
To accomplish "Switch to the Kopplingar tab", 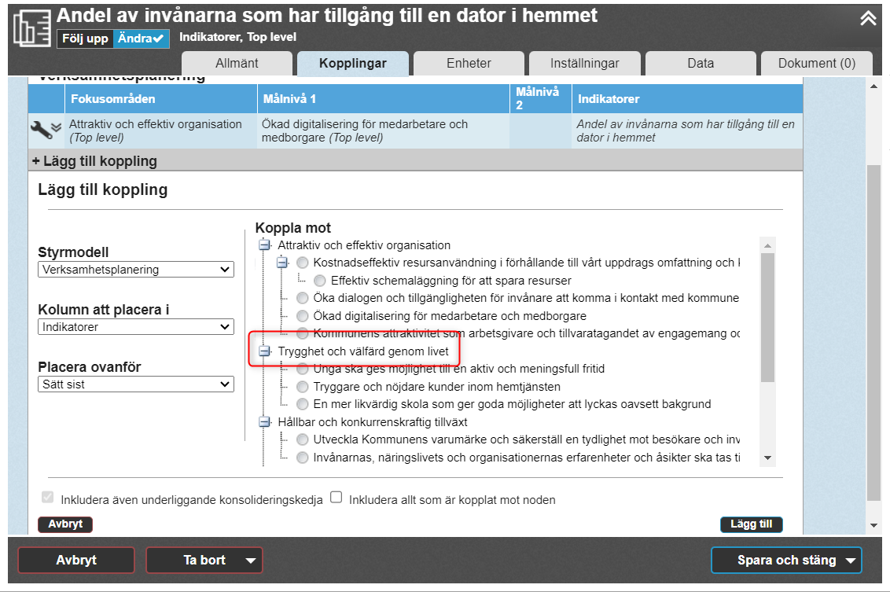I will click(352, 63).
